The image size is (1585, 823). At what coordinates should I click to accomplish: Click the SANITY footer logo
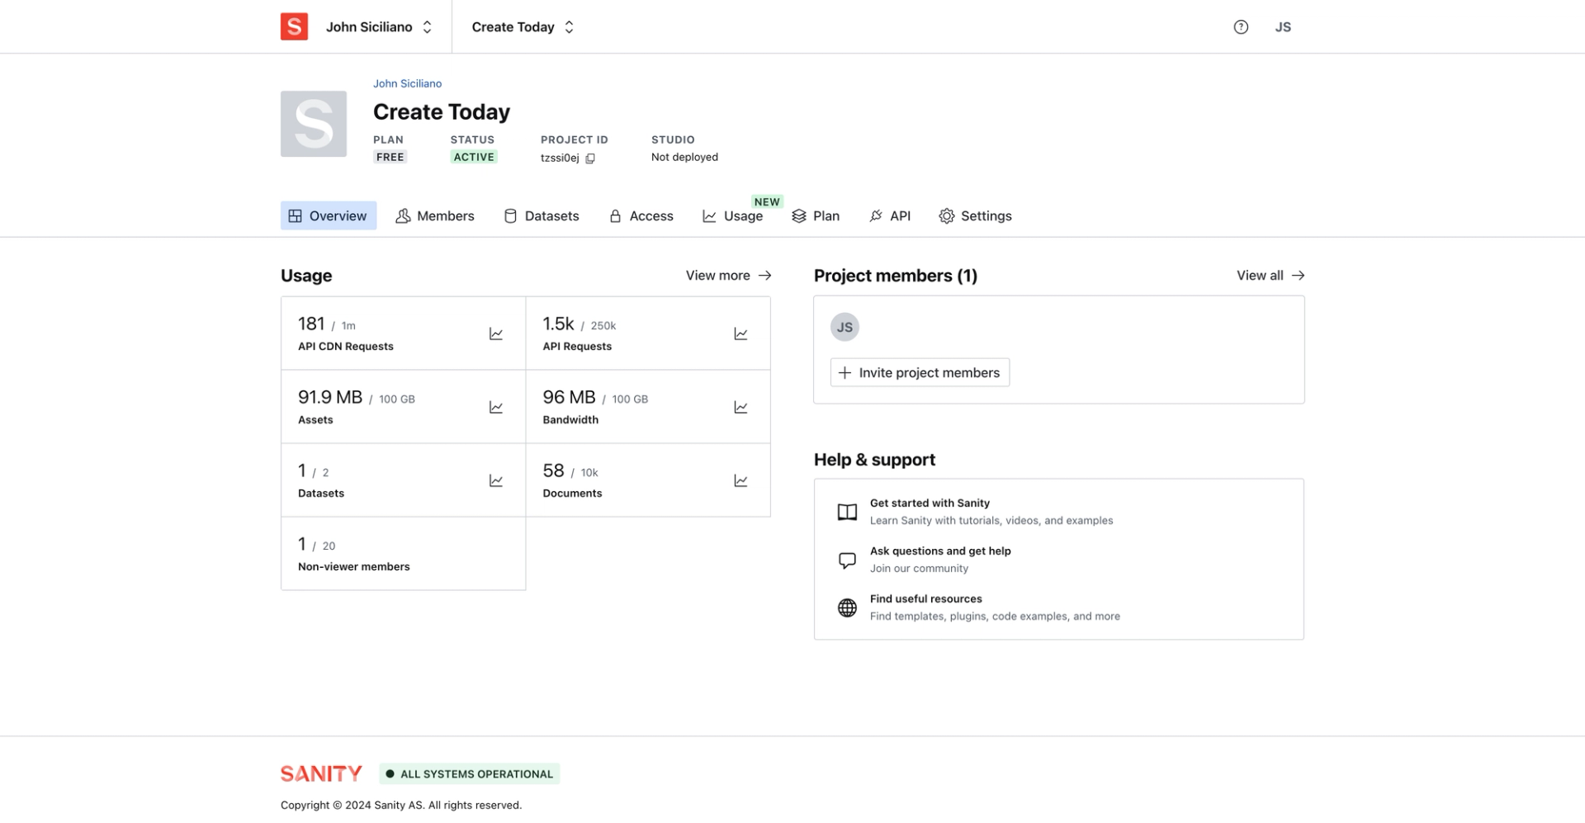click(x=321, y=773)
